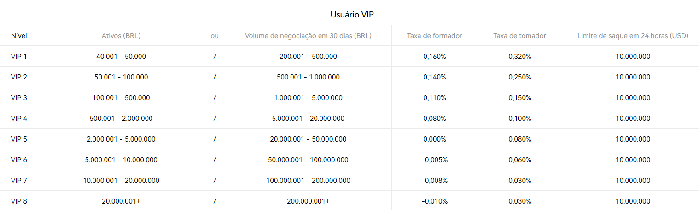The image size is (699, 210).
Task: Click VIP 5 taker fee 0,080%
Action: pos(520,139)
